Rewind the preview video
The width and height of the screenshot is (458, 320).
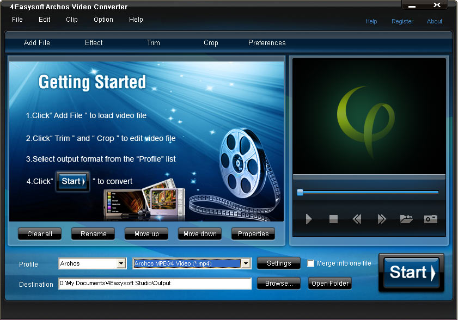point(357,219)
